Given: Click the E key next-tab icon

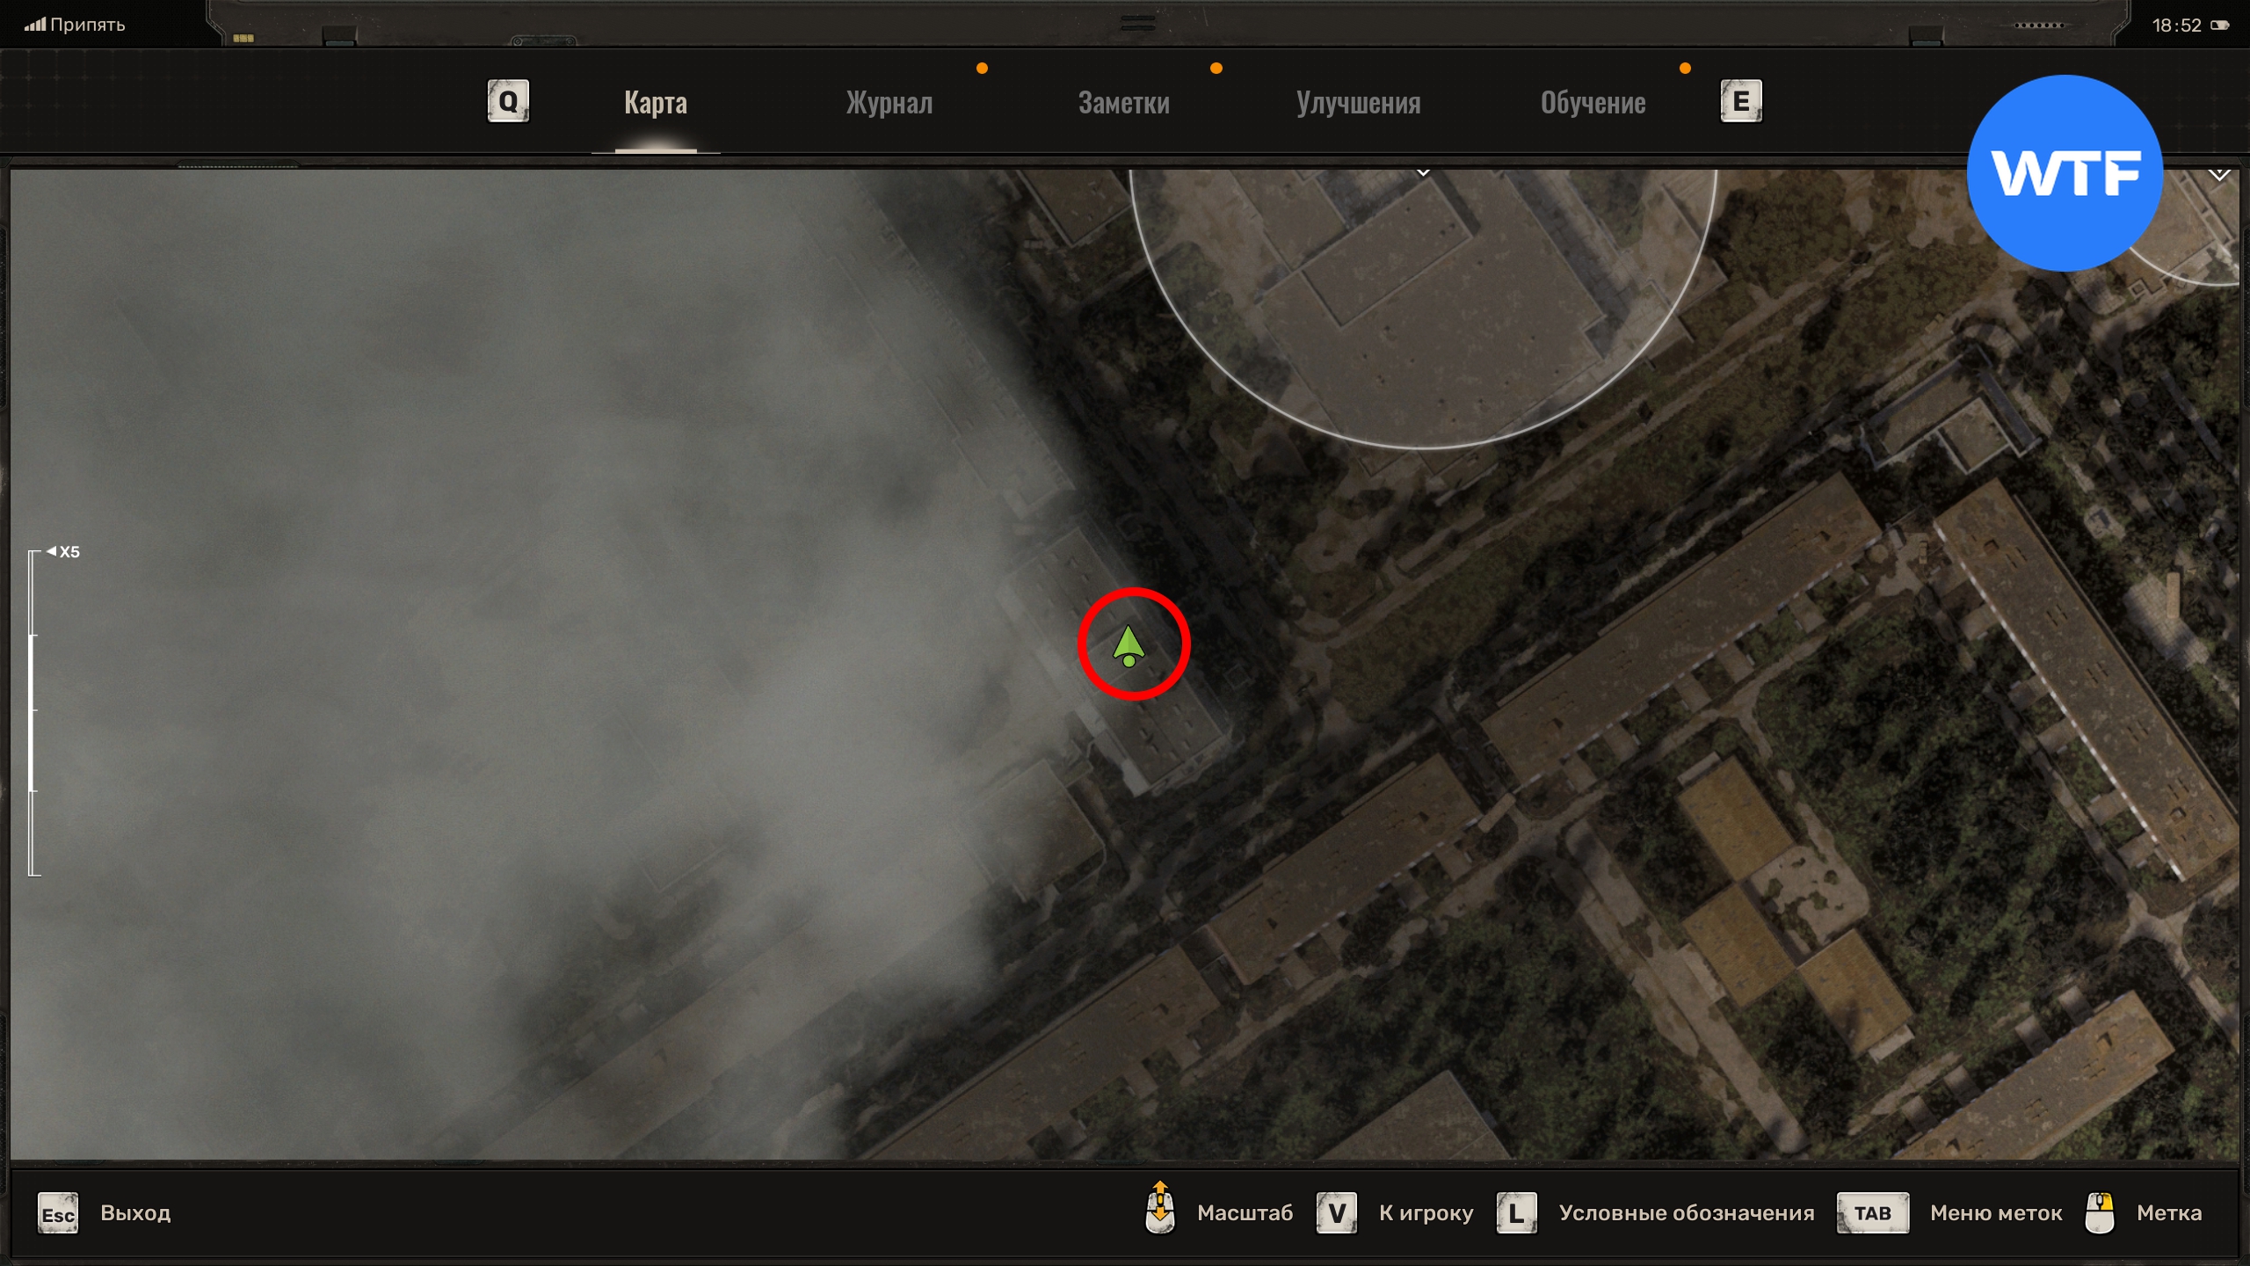Looking at the screenshot, I should pyautogui.click(x=1740, y=102).
